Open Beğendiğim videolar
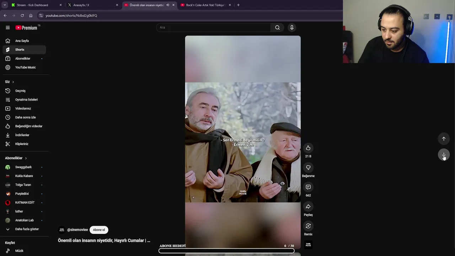This screenshot has height=256, width=455. tap(24, 126)
